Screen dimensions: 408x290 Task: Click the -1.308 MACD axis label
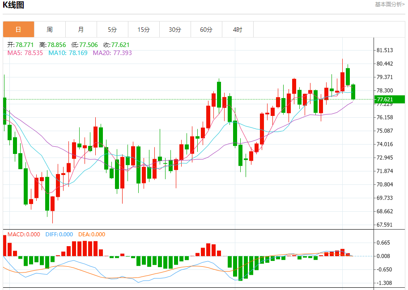point(383,283)
